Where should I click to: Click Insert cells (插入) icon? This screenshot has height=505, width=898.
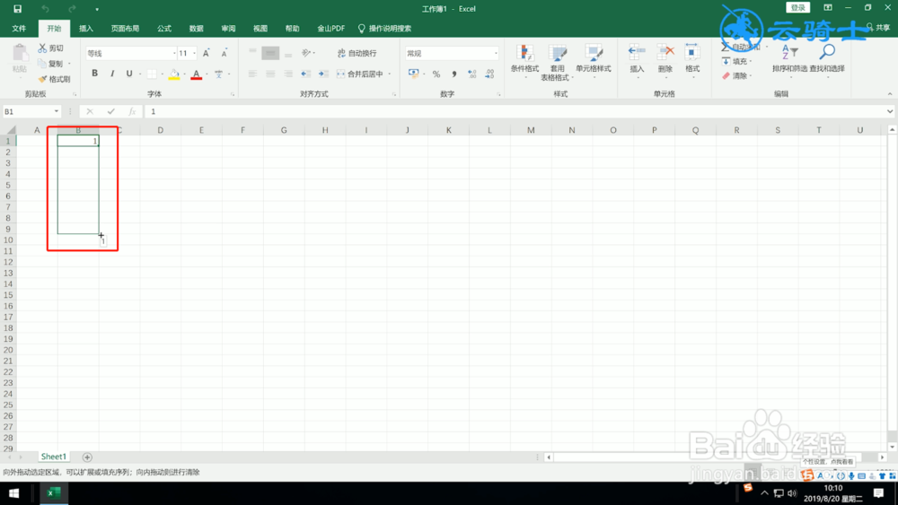coord(637,58)
